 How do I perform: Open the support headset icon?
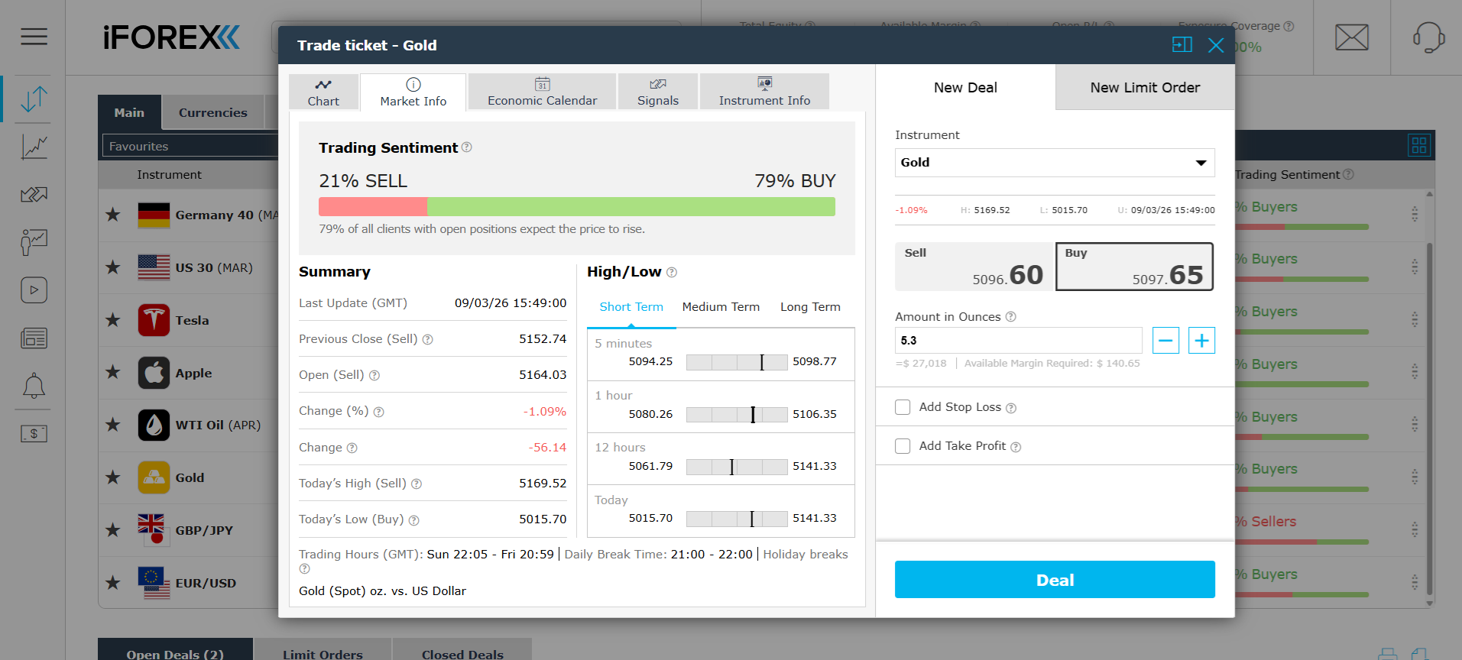pos(1428,37)
